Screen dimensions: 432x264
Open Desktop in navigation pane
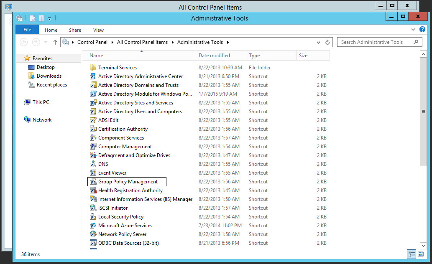(46, 67)
